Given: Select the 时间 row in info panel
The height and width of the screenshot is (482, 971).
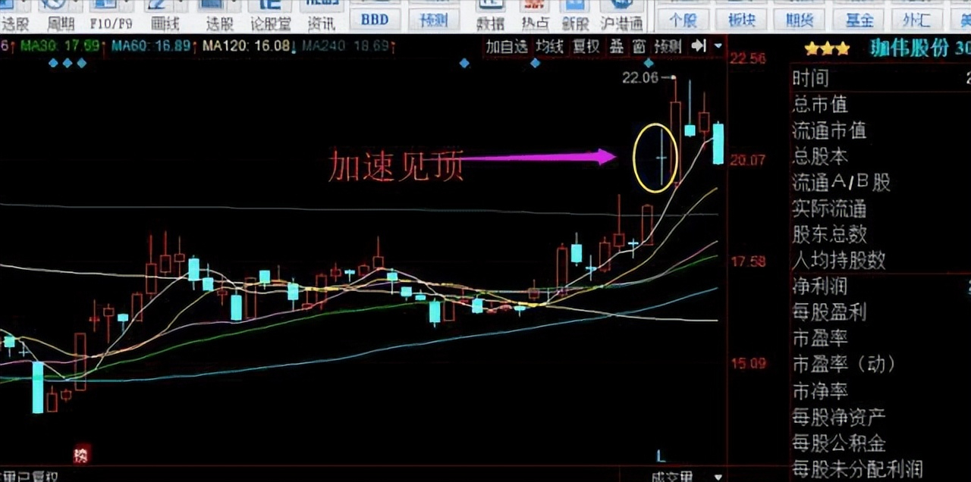Looking at the screenshot, I should pyautogui.click(x=881, y=78).
